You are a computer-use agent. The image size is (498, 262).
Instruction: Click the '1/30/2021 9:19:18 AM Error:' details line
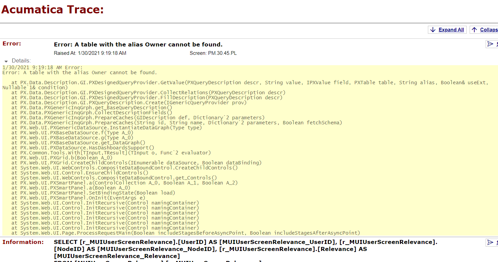pyautogui.click(x=42, y=68)
